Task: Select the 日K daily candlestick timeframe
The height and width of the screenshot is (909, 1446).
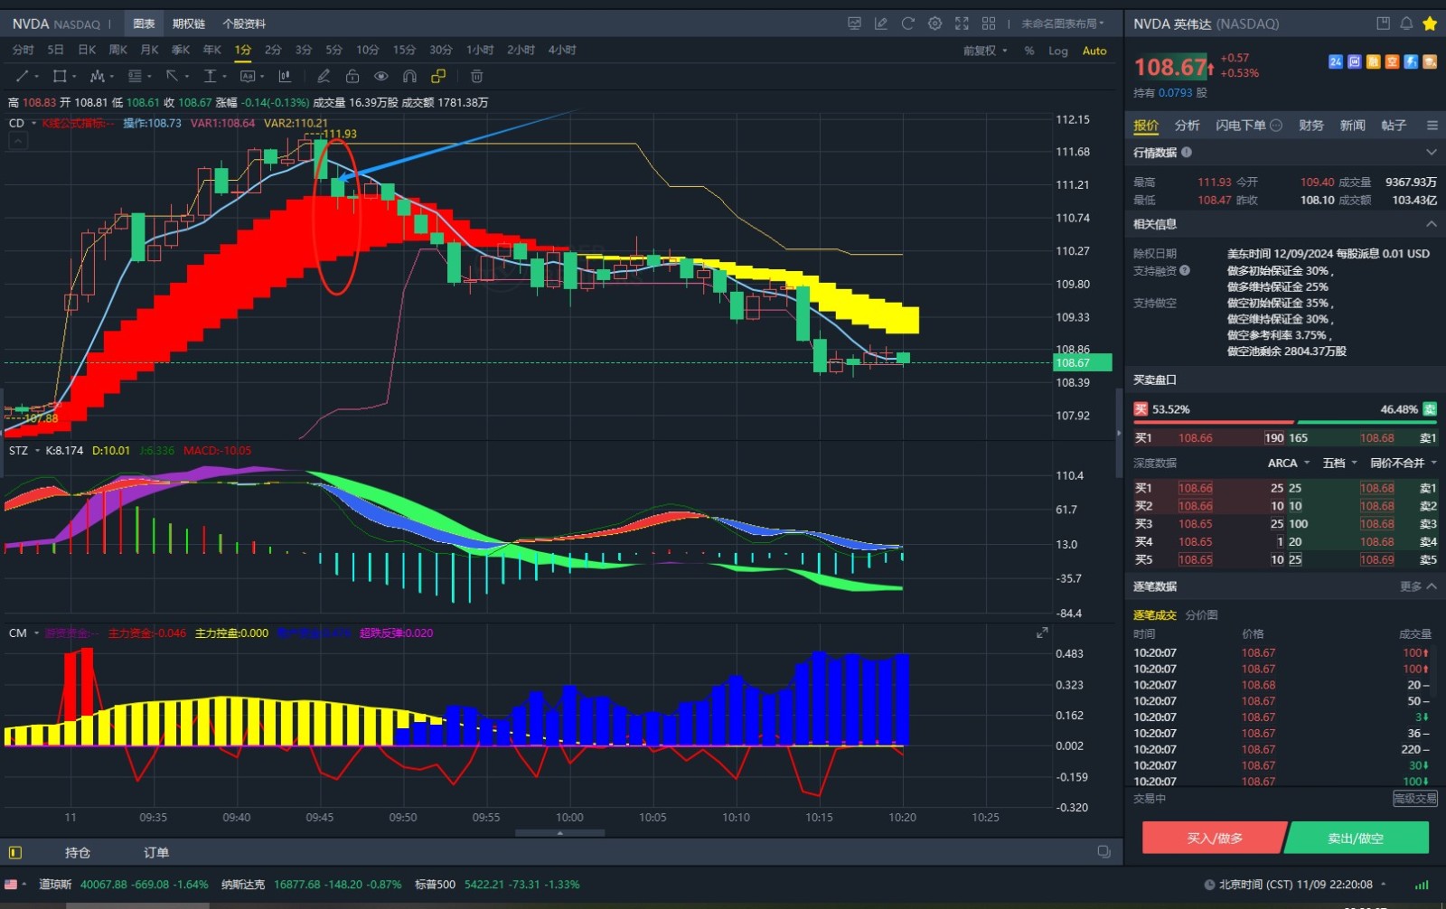Action: click(87, 50)
